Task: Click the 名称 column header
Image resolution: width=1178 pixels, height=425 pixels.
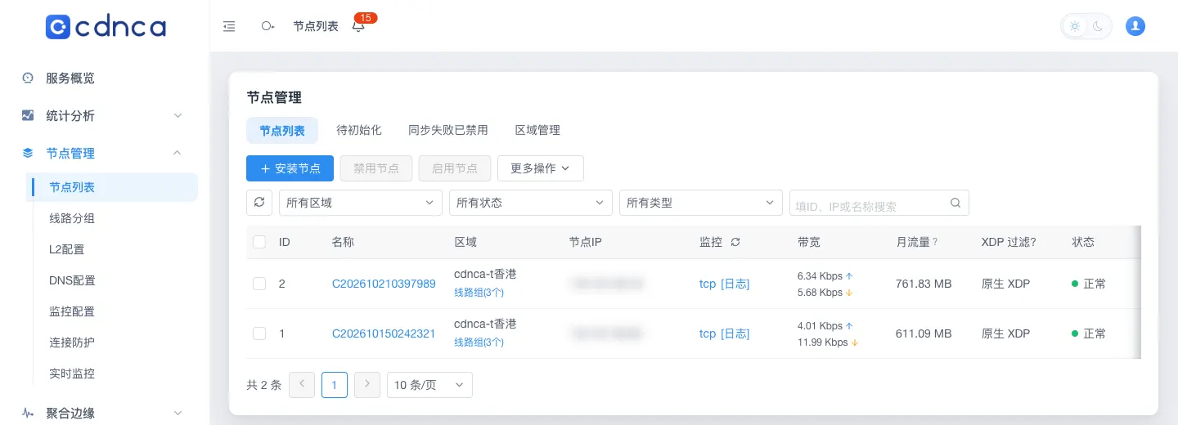Action: point(343,242)
